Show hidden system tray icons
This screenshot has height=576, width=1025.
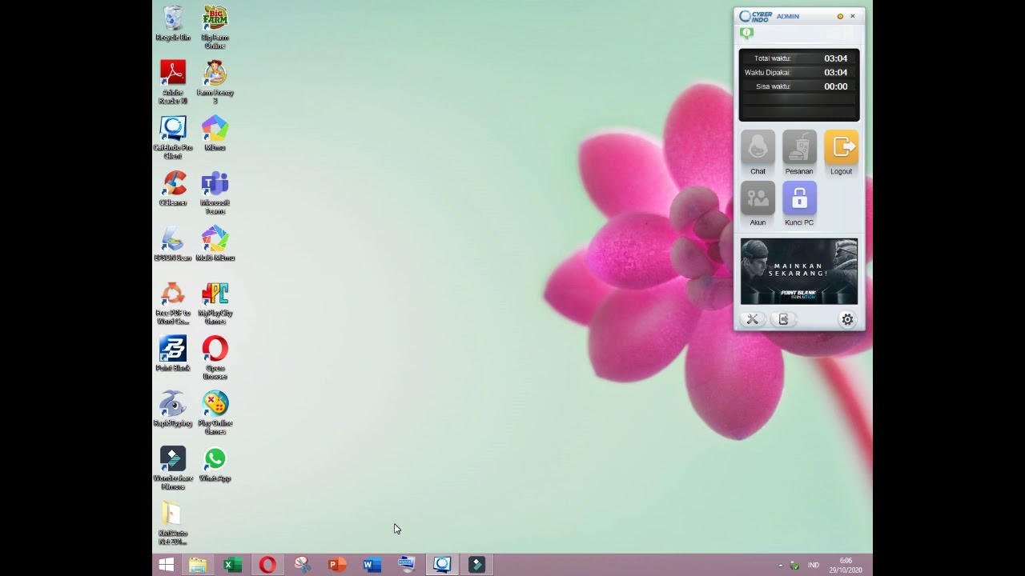pyautogui.click(x=781, y=566)
